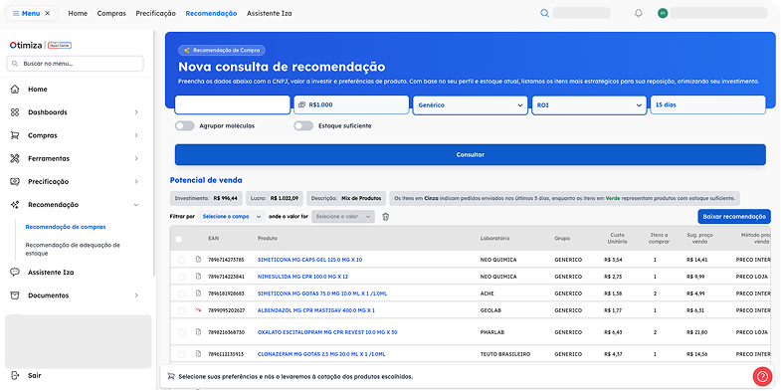Open the NIMESULIDA MG CPR 100.0 MG product link
Viewport: 781px width, 391px height.
pos(302,277)
